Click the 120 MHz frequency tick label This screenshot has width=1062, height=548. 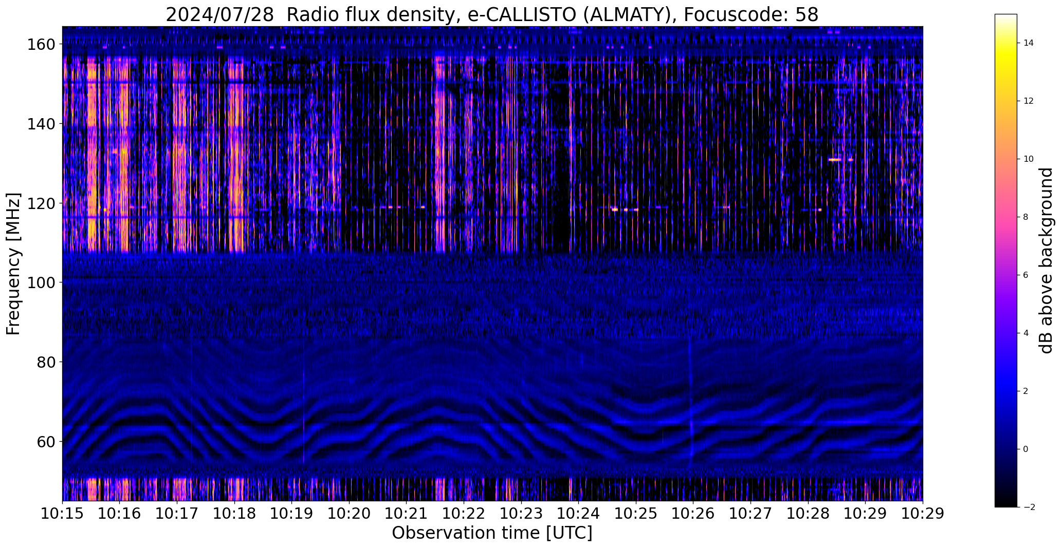click(x=40, y=203)
